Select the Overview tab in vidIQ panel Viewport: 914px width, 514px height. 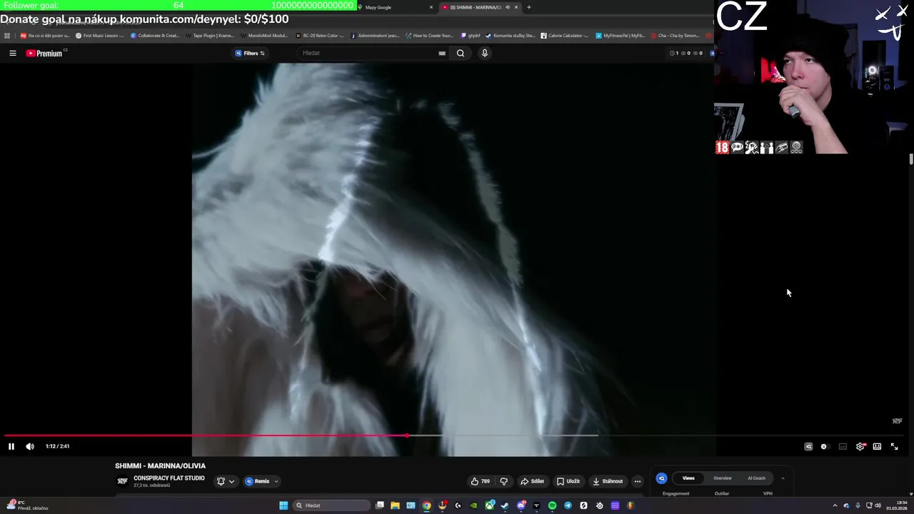pyautogui.click(x=723, y=478)
